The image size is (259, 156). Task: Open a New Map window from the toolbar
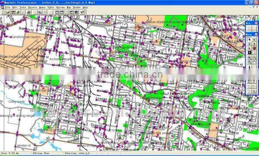tap(62, 12)
